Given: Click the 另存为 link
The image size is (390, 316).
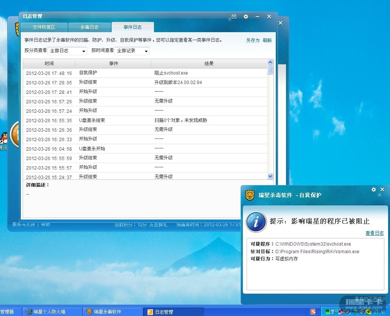Looking at the screenshot, I should [x=253, y=40].
